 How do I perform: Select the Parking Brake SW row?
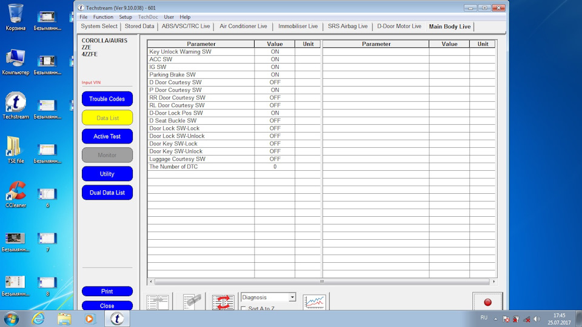[234, 75]
